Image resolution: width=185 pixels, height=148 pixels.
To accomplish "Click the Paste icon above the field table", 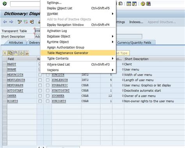I will [16, 53].
